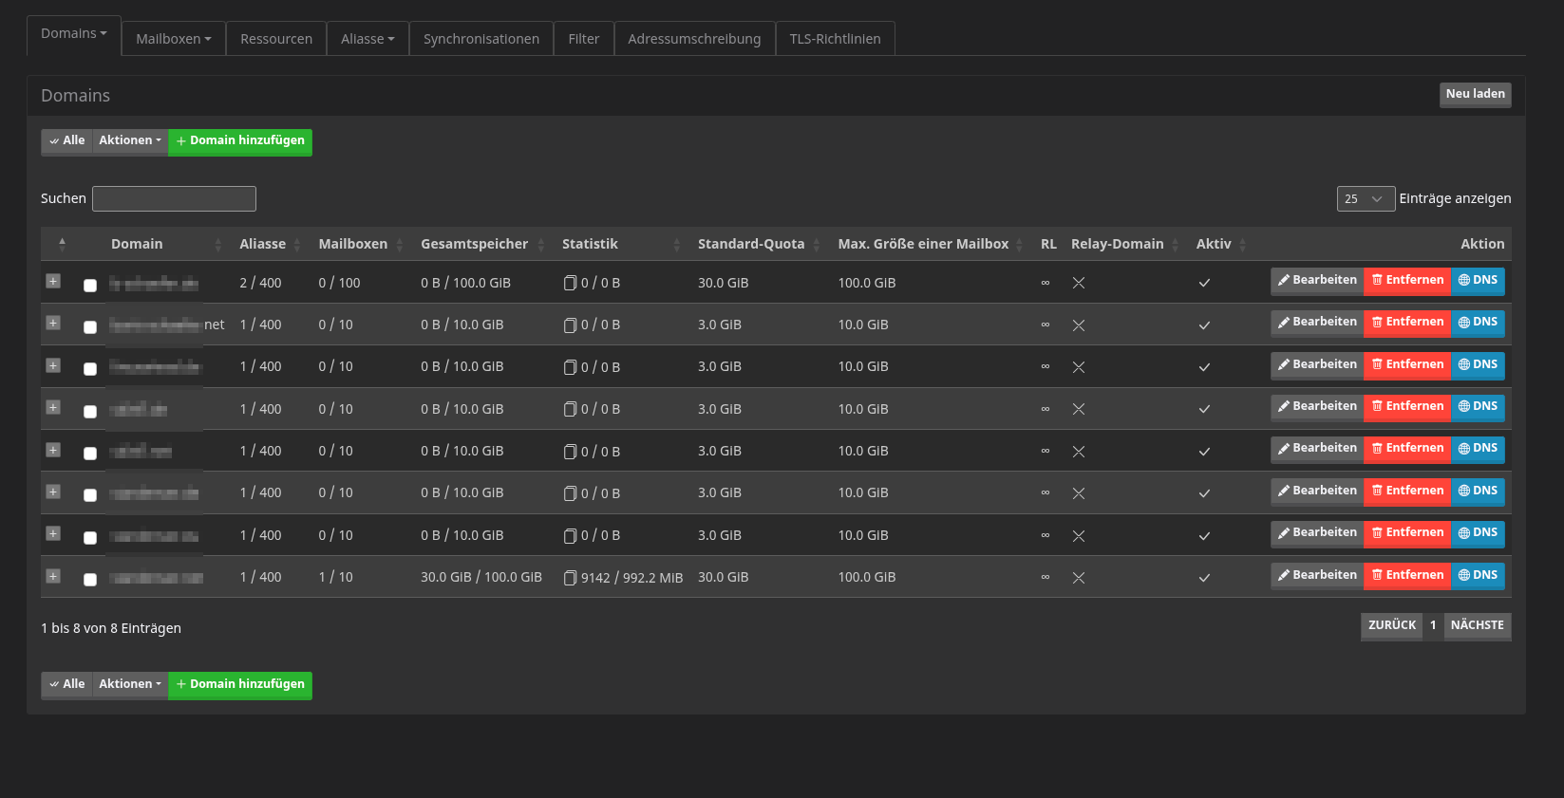Open the entries-per-page dropdown showing 25
This screenshot has width=1564, height=798.
click(1365, 199)
